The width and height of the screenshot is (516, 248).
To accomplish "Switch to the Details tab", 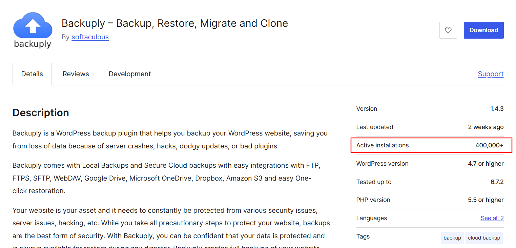I will (32, 74).
